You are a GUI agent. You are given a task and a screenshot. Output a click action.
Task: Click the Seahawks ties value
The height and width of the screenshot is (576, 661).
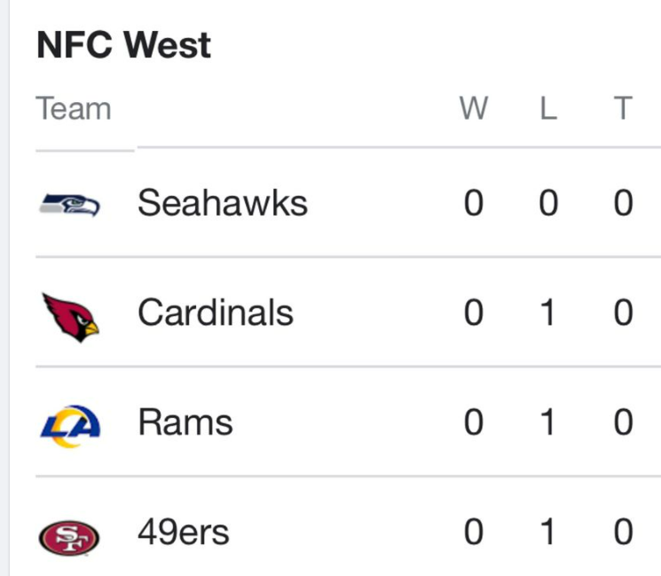pos(624,204)
